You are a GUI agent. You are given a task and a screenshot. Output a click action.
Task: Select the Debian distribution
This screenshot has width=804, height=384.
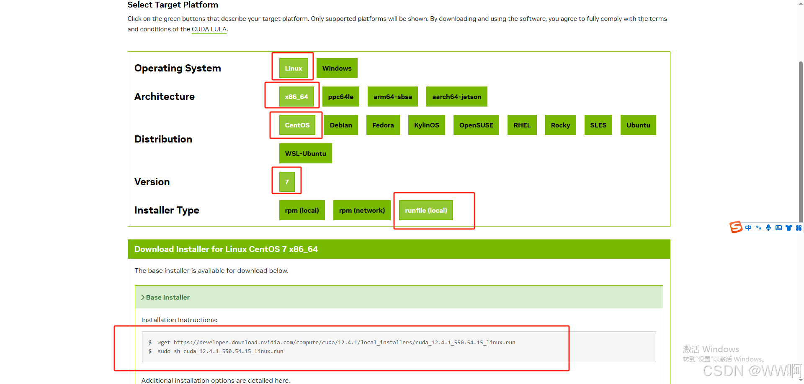pos(340,125)
